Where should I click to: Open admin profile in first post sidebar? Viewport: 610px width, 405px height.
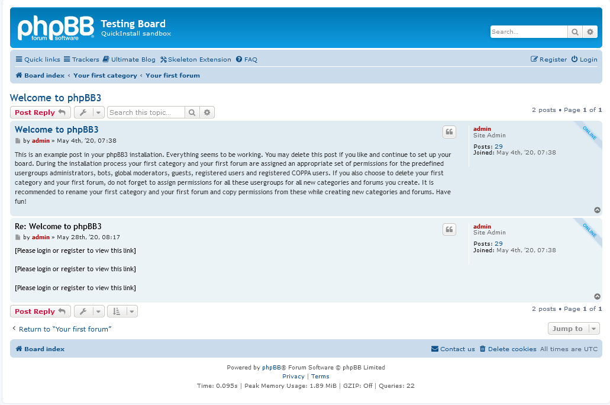[482, 129]
